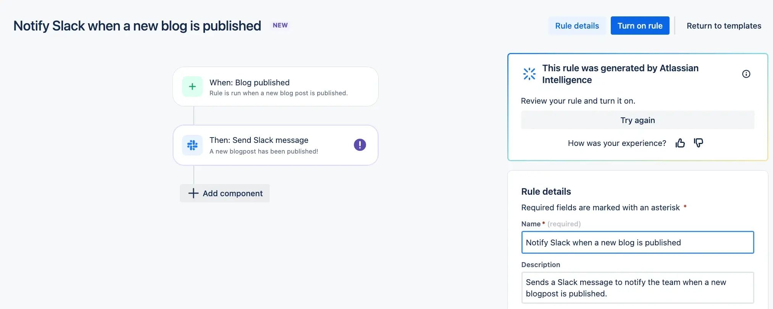Click the NEW badge beside the rule title
The width and height of the screenshot is (773, 309).
(280, 25)
